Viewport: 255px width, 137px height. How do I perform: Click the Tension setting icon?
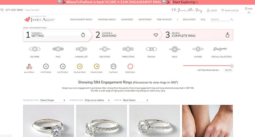(x=151, y=49)
